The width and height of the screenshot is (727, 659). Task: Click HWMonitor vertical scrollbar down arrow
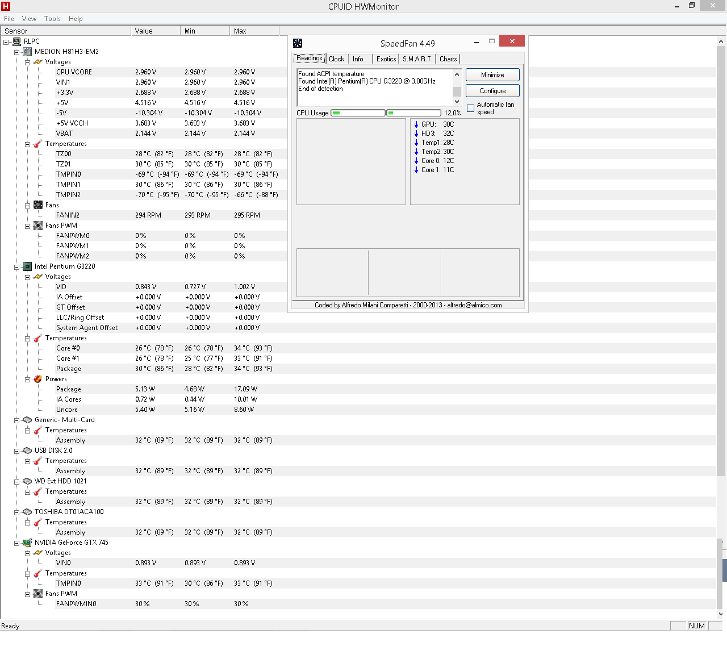pyautogui.click(x=721, y=614)
